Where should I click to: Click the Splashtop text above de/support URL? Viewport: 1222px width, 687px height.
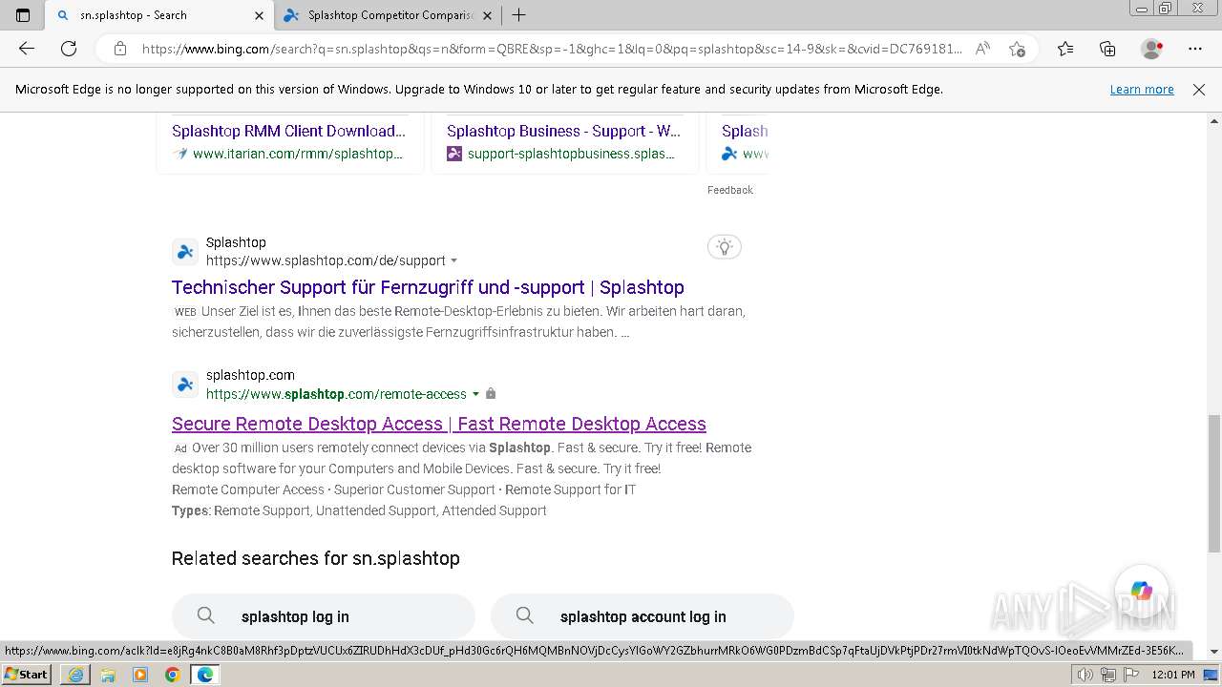(236, 242)
